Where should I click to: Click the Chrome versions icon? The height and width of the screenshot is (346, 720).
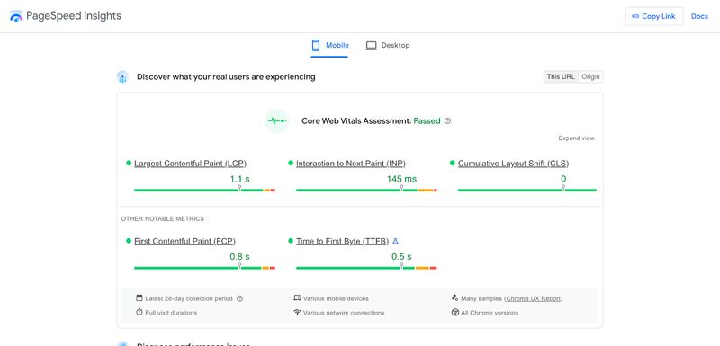tap(455, 313)
